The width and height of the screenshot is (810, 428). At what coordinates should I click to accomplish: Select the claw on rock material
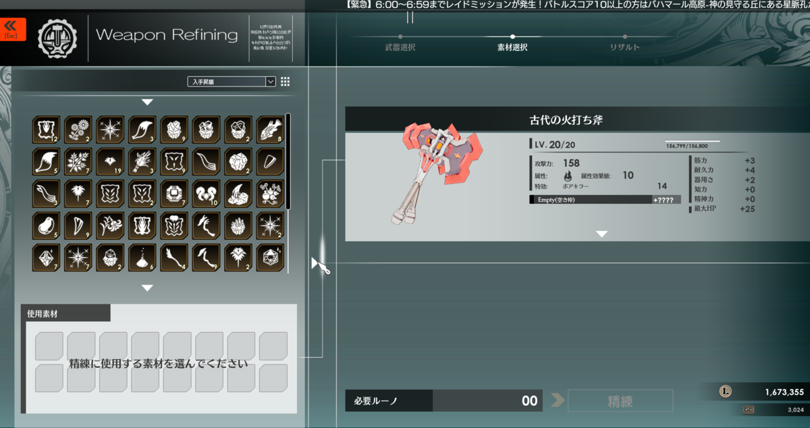238,194
